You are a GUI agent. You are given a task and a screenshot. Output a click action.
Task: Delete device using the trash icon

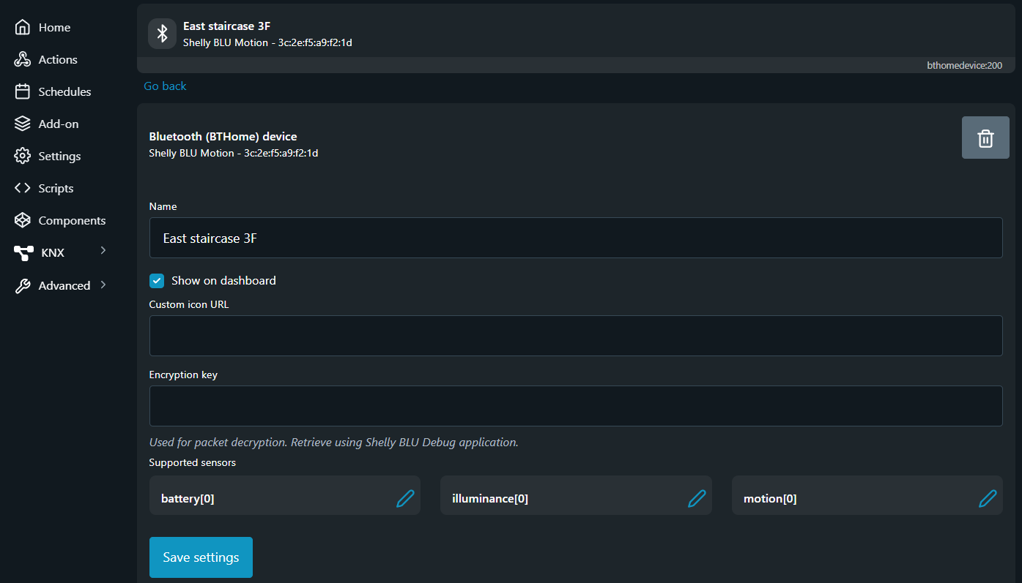pyautogui.click(x=985, y=138)
